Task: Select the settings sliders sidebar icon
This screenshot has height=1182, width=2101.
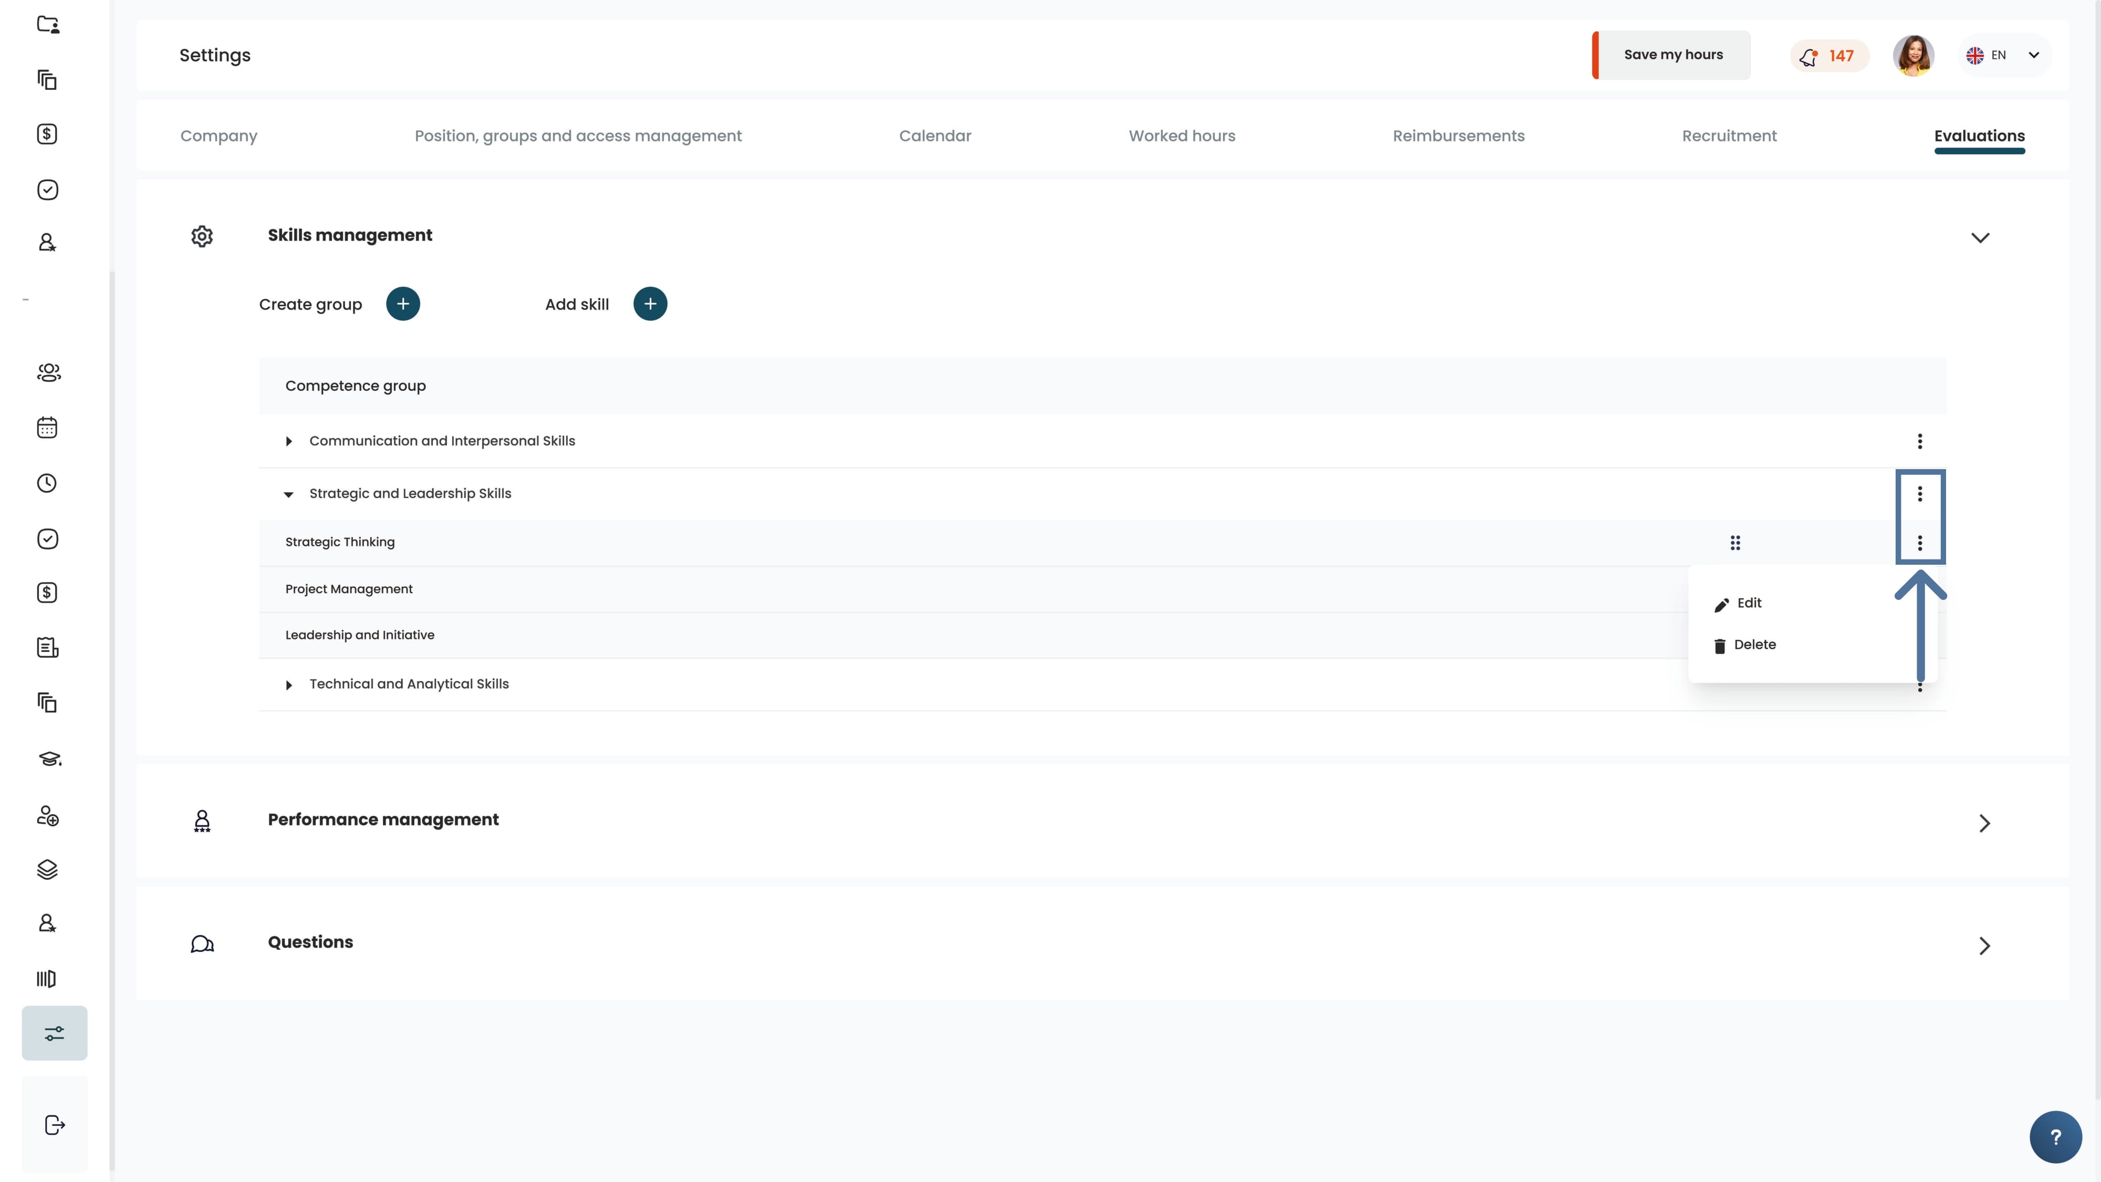Action: [x=55, y=1033]
